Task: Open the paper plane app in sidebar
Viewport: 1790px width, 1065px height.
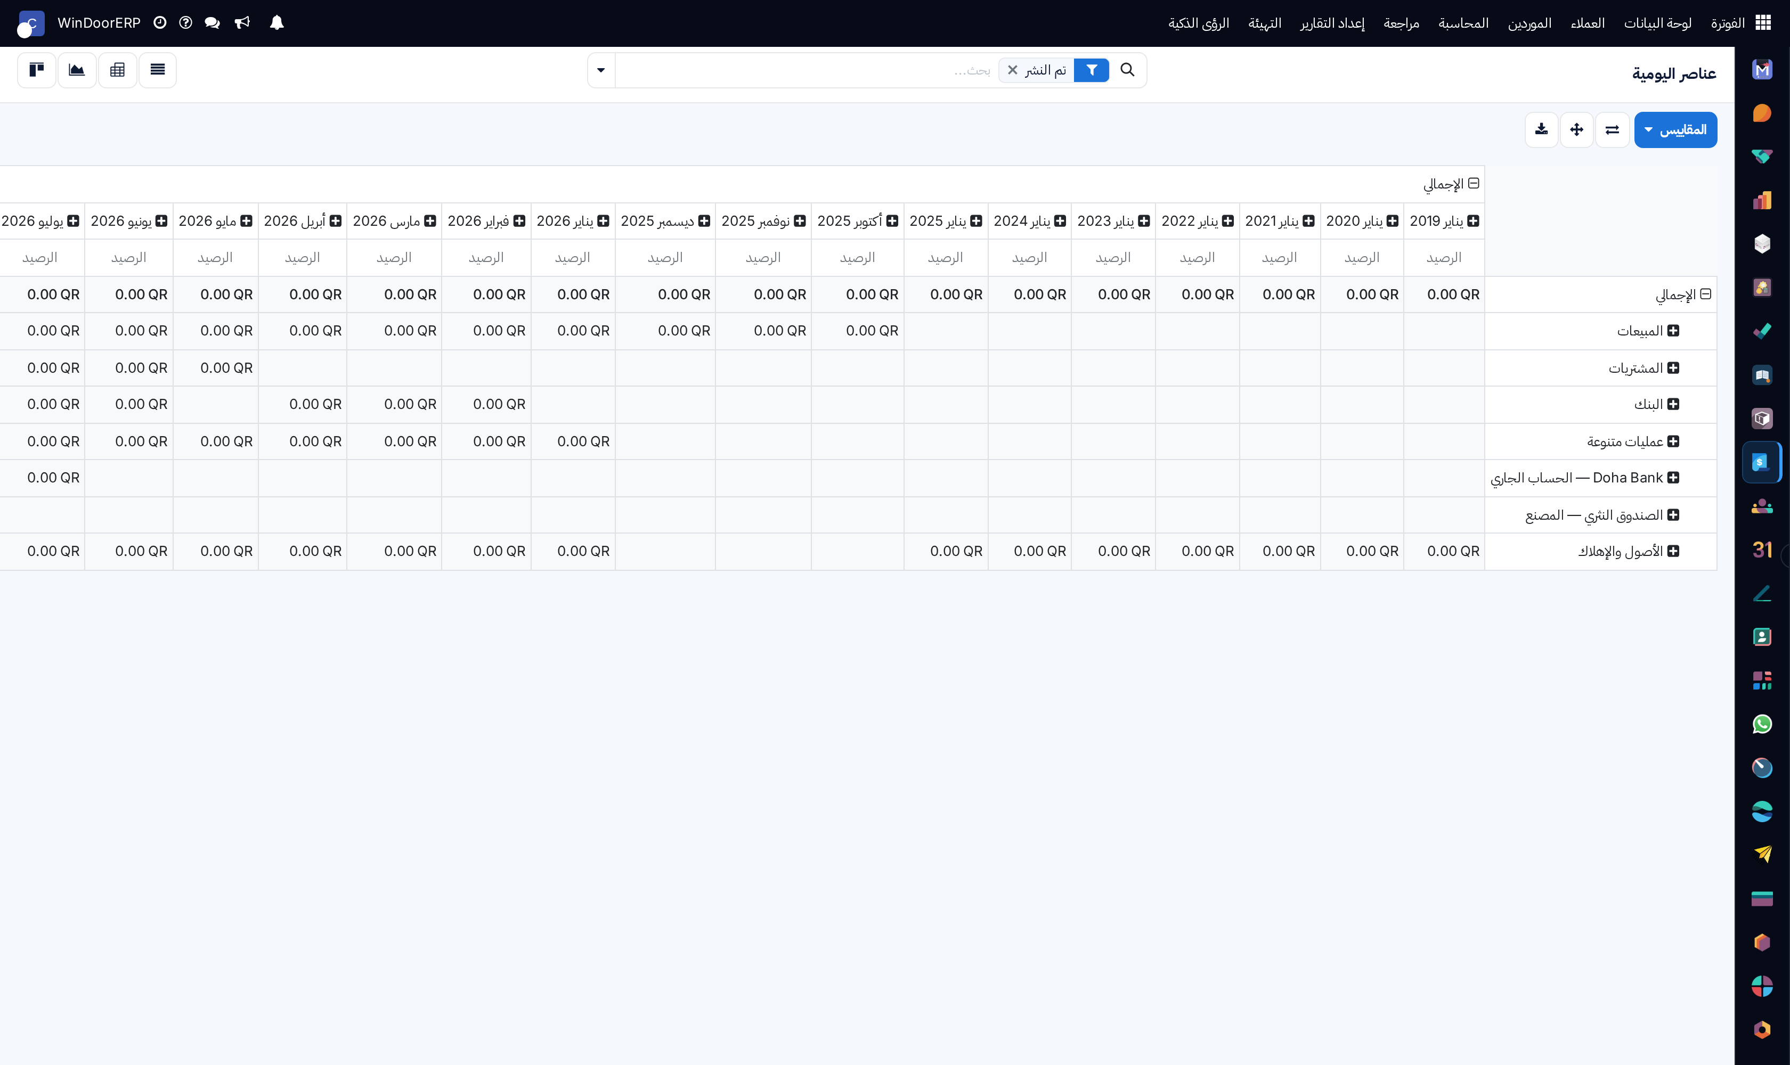Action: [x=1762, y=855]
